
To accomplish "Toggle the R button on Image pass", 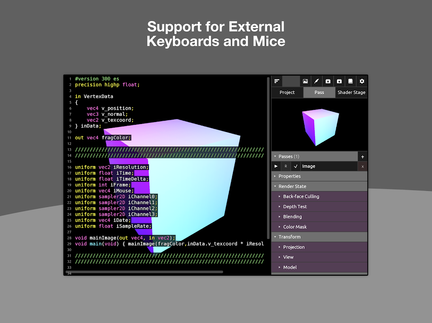I will (x=286, y=166).
